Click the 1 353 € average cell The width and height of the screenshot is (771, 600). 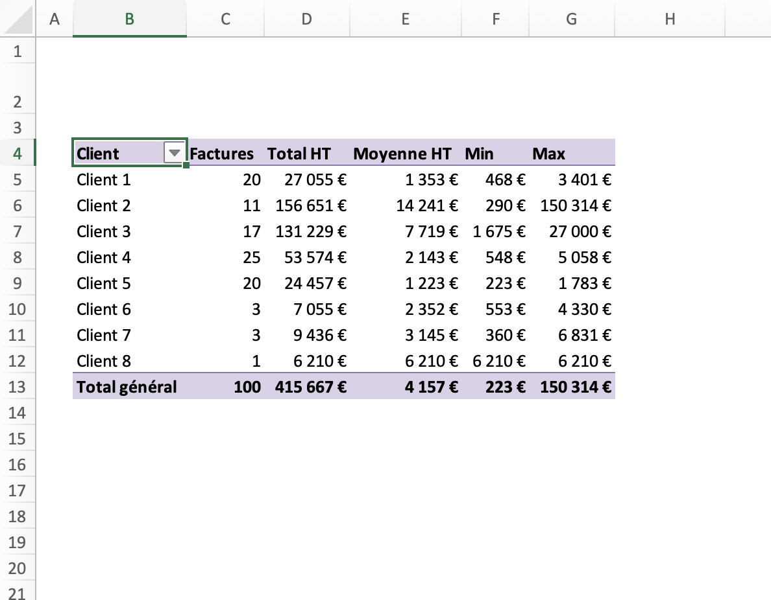(405, 179)
